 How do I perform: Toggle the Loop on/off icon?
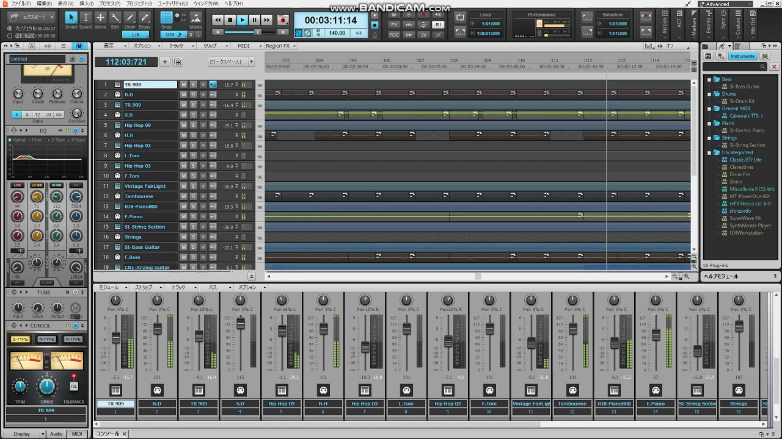pyautogui.click(x=460, y=18)
